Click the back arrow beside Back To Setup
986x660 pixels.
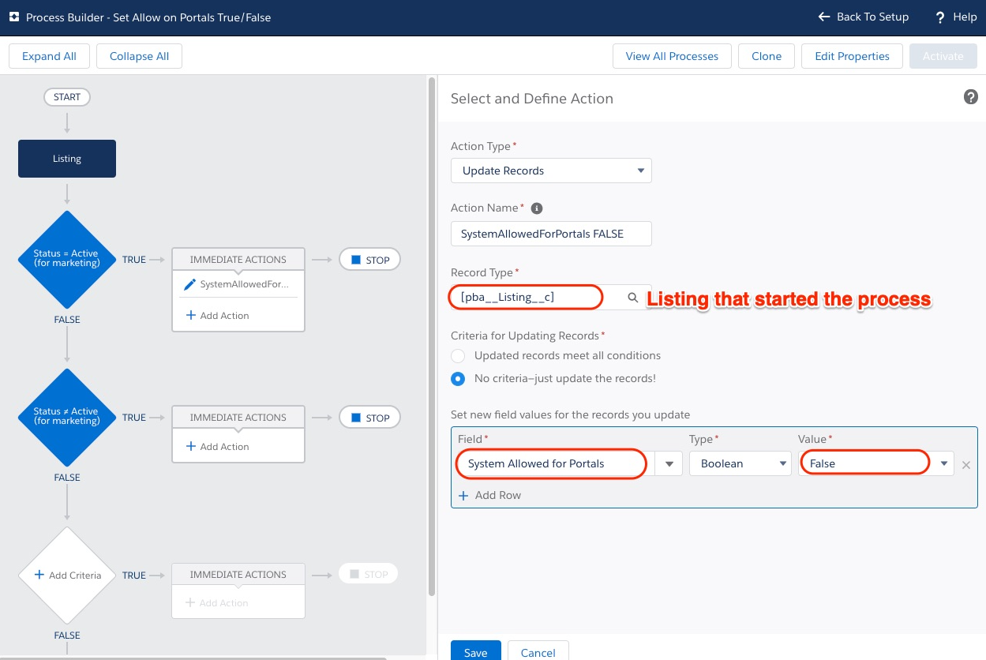click(x=823, y=17)
